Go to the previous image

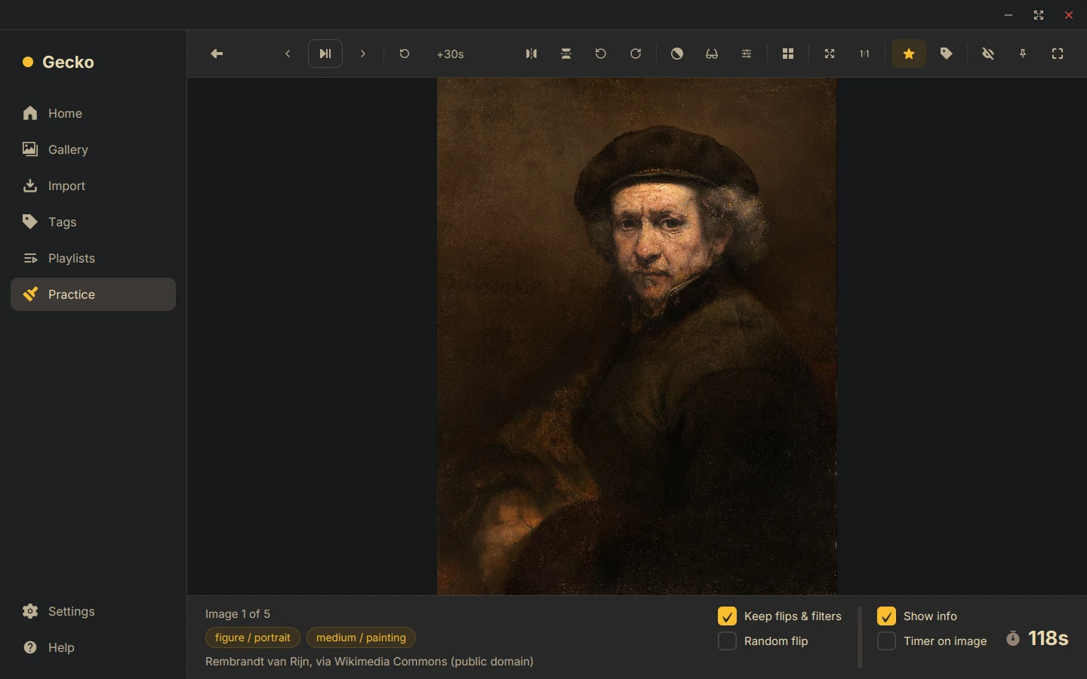click(288, 54)
